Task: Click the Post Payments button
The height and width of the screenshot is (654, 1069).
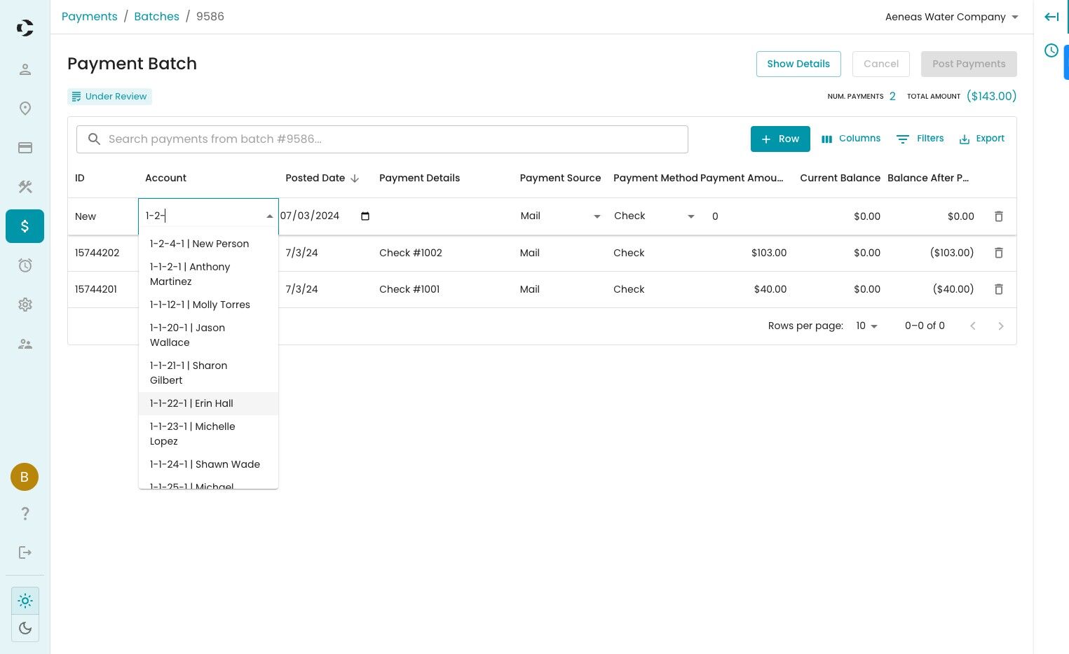Action: (969, 64)
